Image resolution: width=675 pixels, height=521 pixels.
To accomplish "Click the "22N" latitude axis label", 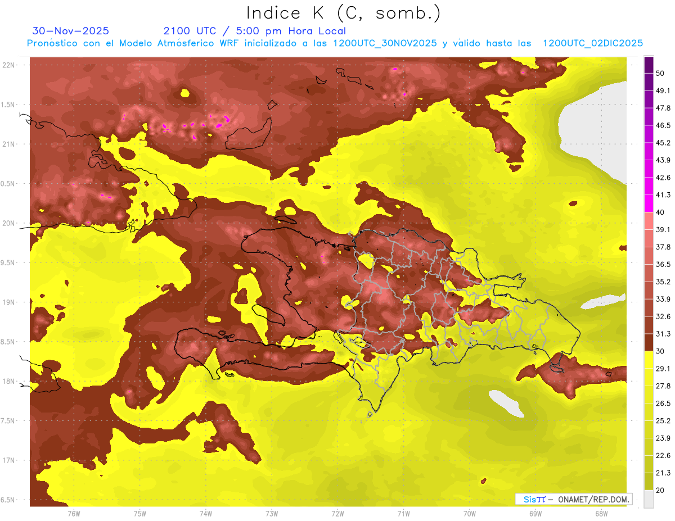I will 8,65.
